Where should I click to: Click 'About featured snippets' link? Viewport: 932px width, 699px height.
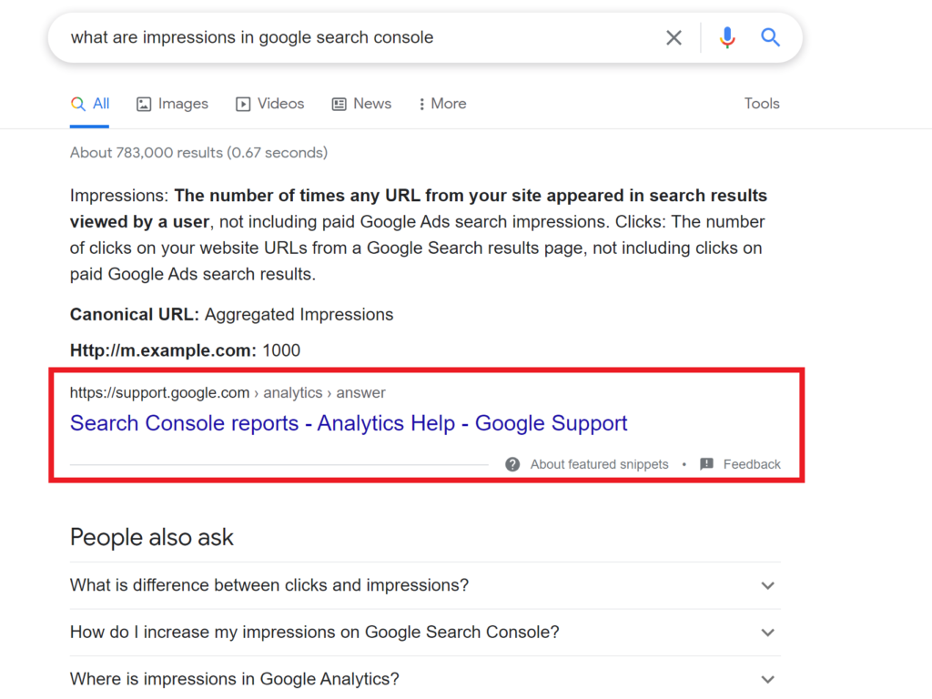(x=599, y=464)
